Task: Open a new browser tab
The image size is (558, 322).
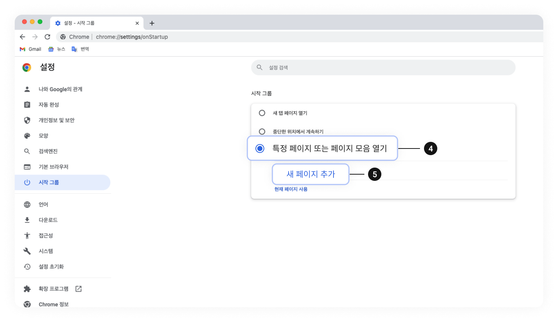Action: pos(152,23)
